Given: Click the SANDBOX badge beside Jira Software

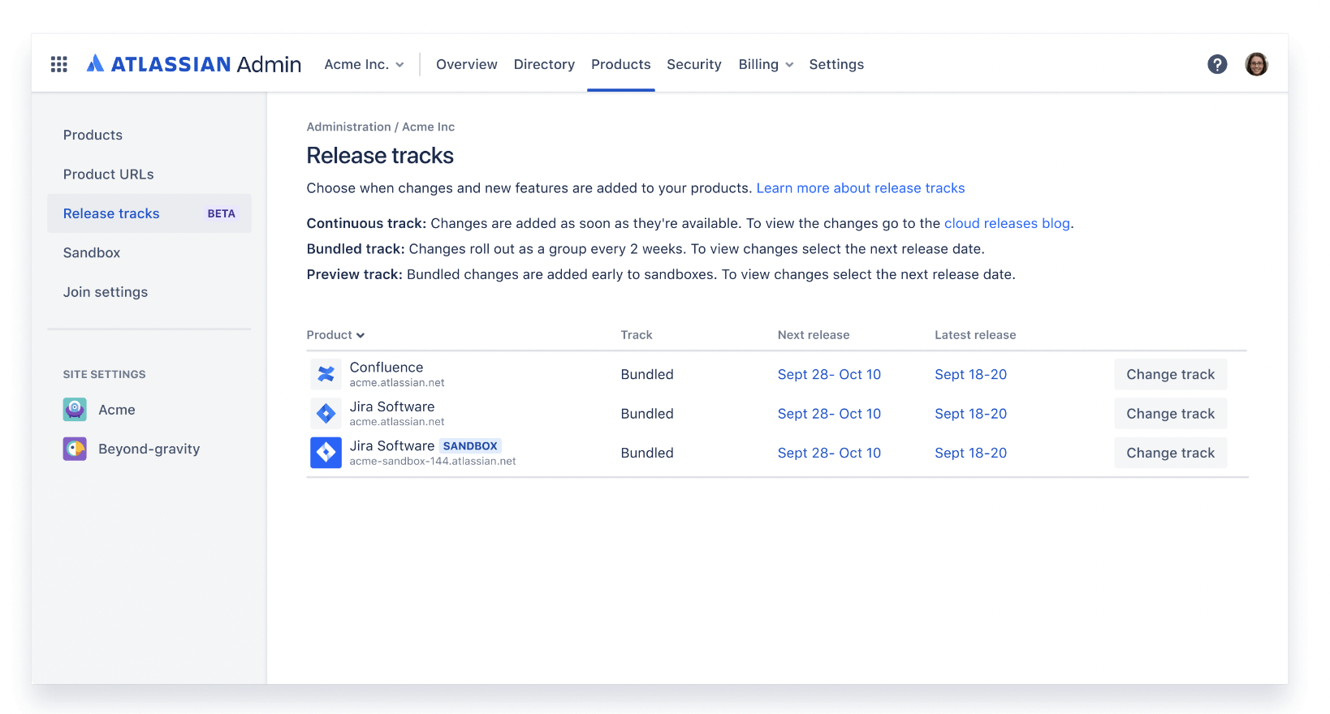Looking at the screenshot, I should tap(470, 446).
